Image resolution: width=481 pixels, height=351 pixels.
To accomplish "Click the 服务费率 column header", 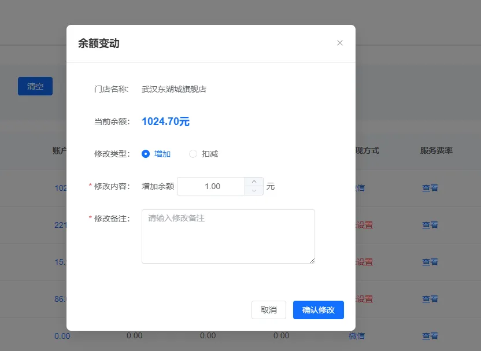I will click(436, 150).
